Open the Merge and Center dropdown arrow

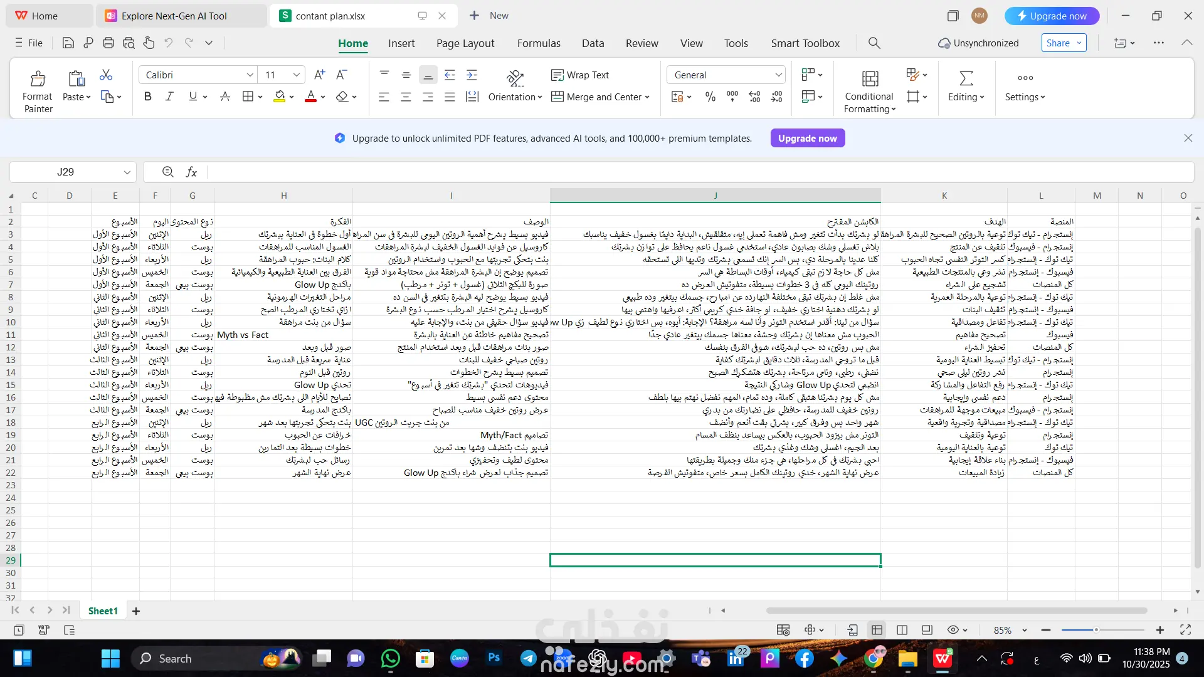point(647,97)
